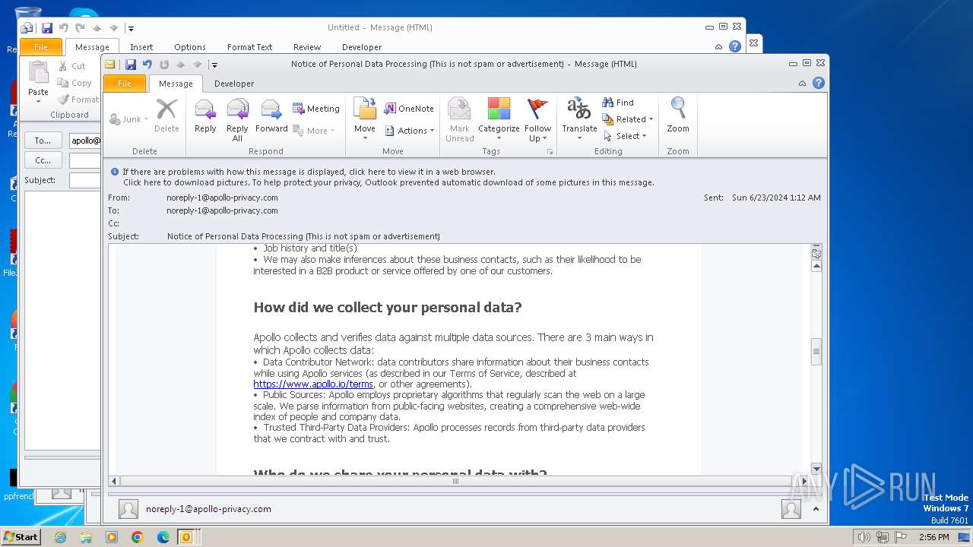Image resolution: width=973 pixels, height=547 pixels.
Task: Send the message to OneNote
Action: (409, 109)
